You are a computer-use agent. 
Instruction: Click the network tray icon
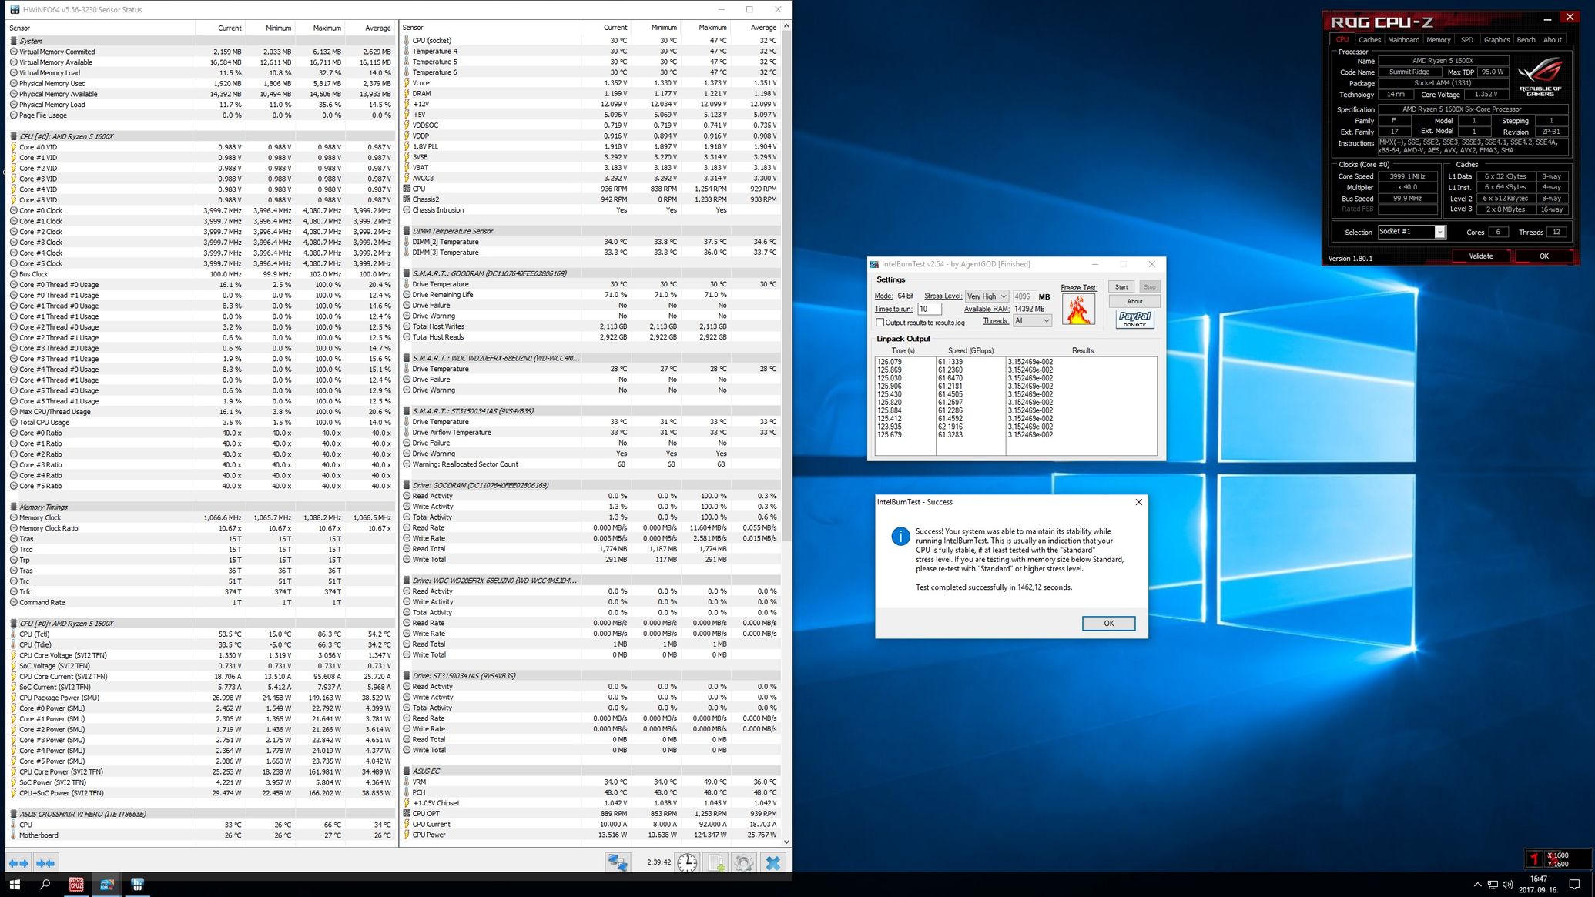(1493, 885)
